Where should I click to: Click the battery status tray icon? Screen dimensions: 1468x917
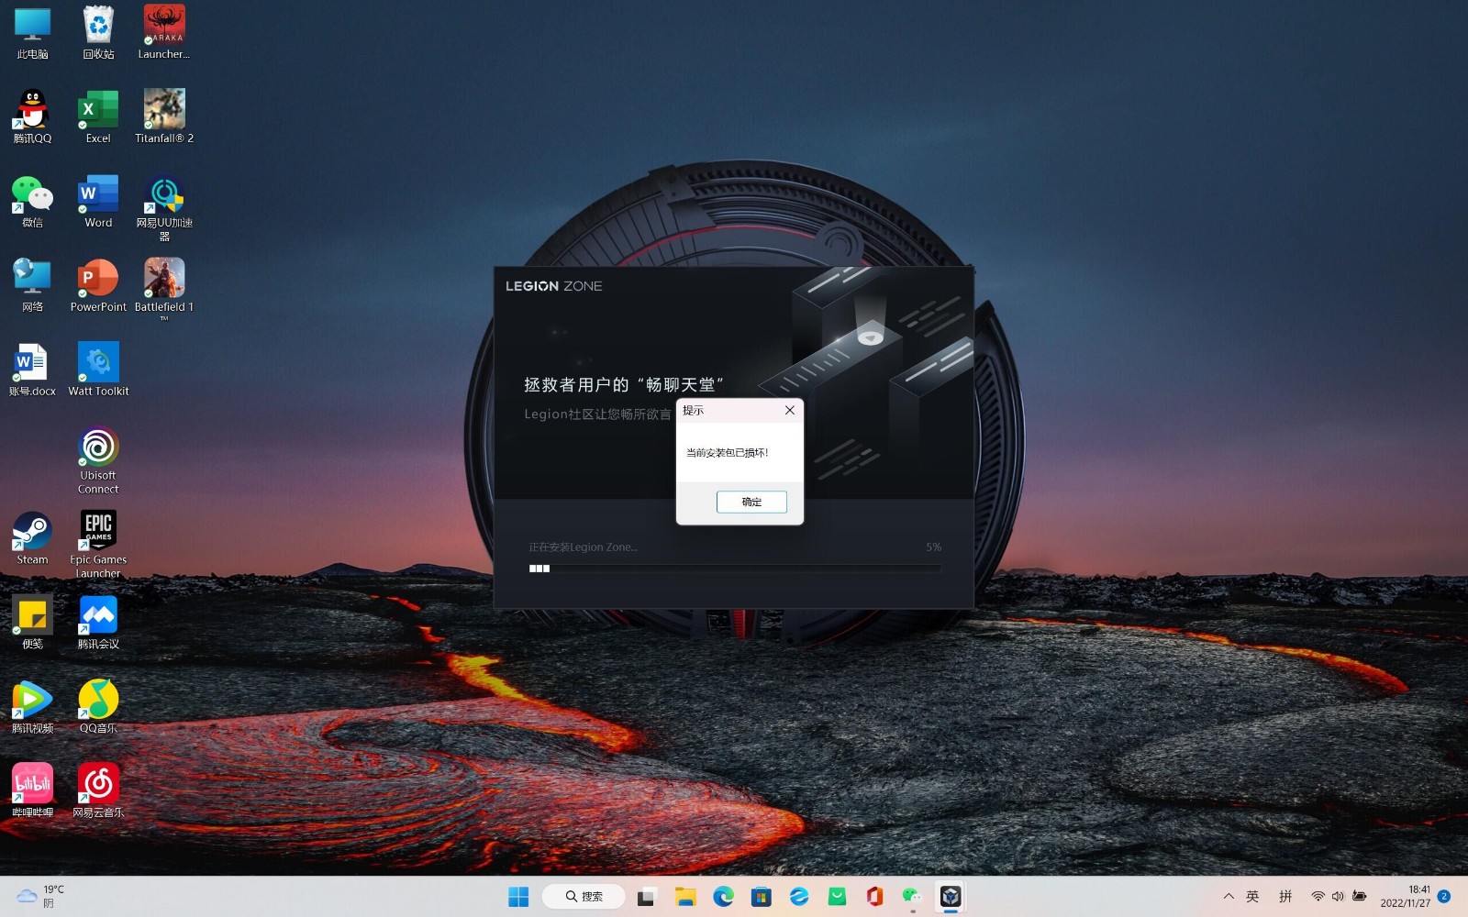point(1360,896)
